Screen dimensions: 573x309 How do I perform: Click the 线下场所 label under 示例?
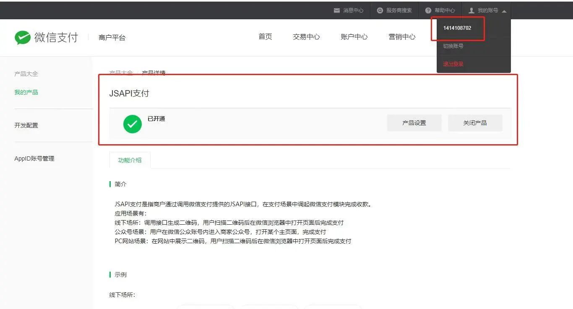(122, 295)
